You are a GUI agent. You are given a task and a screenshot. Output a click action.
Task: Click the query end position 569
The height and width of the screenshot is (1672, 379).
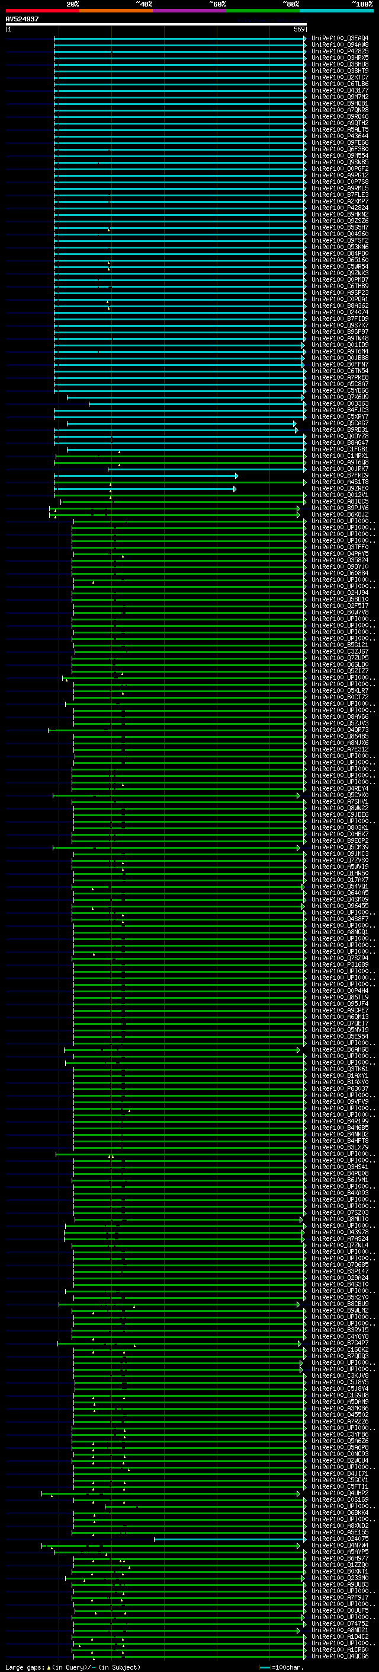[299, 29]
